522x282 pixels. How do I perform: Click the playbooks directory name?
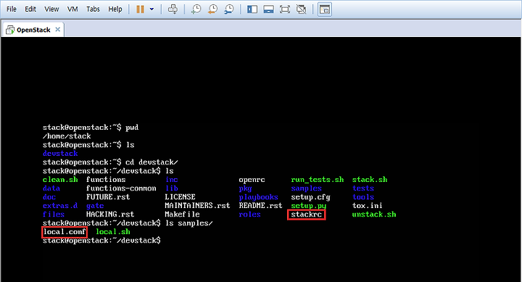(258, 197)
